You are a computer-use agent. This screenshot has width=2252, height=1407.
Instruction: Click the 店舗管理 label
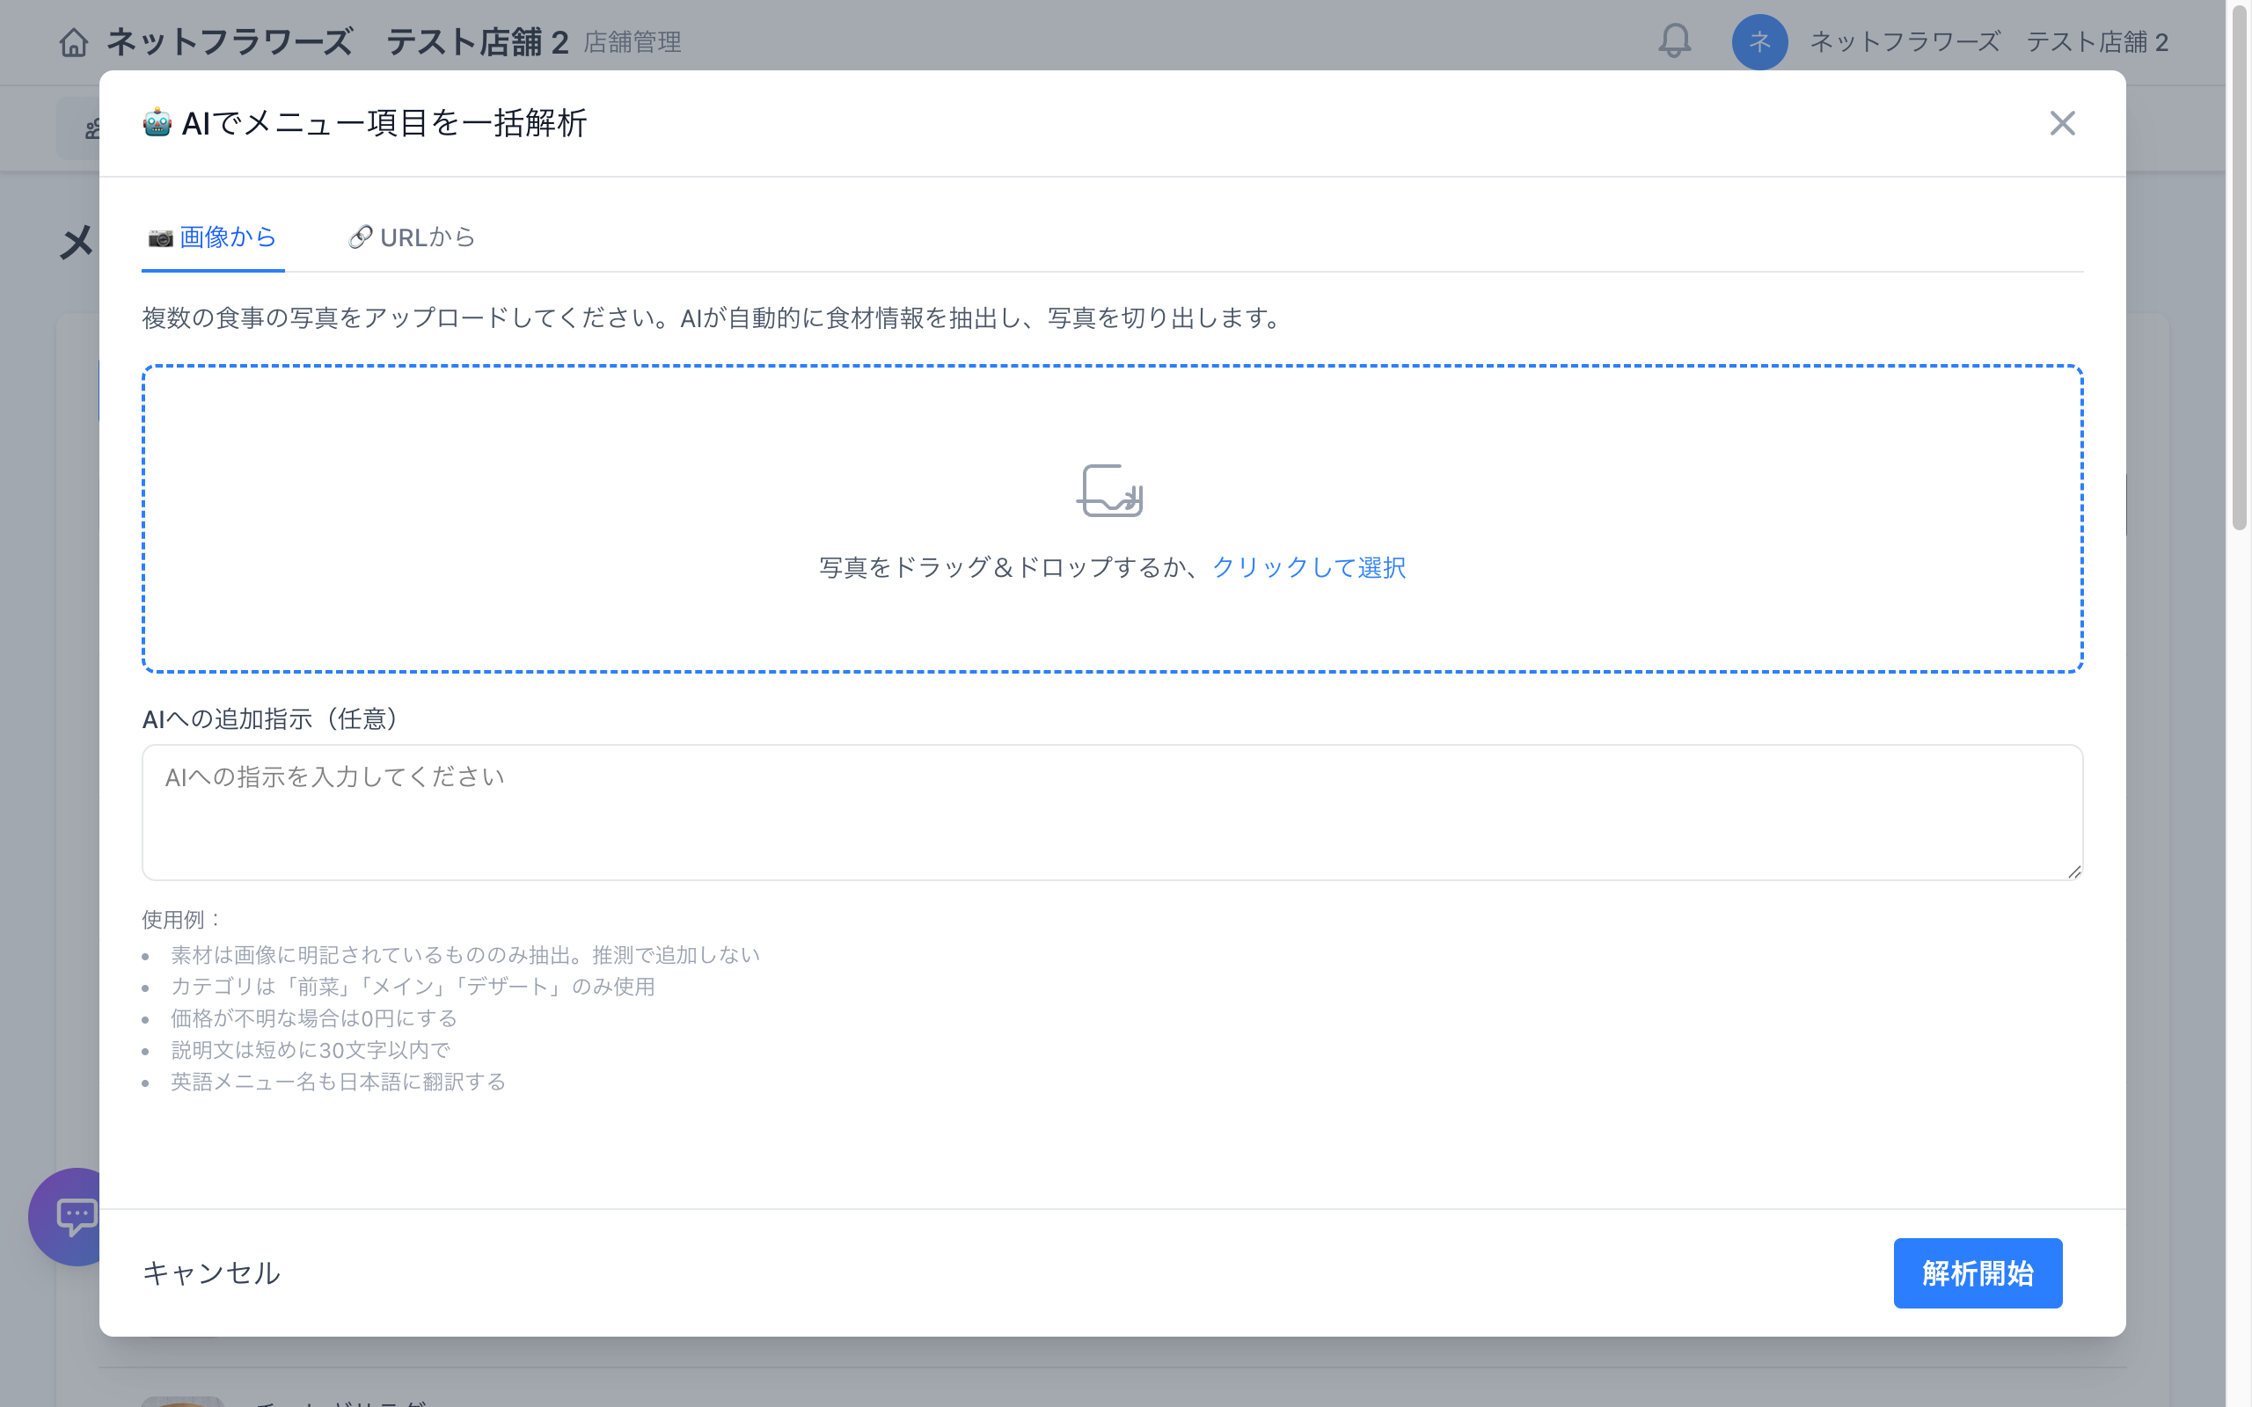coord(632,42)
